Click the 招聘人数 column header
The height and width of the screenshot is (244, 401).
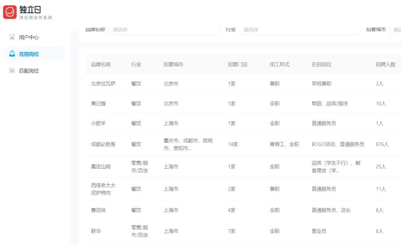[386, 65]
